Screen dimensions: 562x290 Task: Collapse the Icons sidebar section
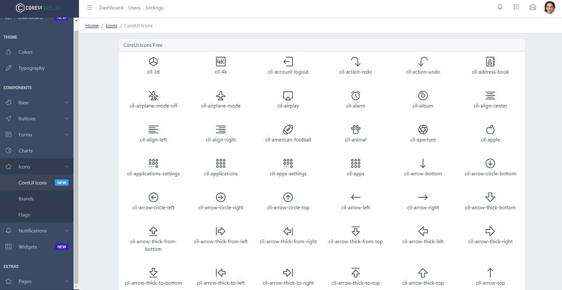[37, 166]
